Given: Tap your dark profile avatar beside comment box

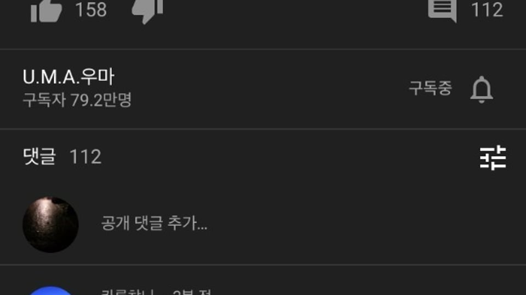Looking at the screenshot, I should [x=50, y=225].
